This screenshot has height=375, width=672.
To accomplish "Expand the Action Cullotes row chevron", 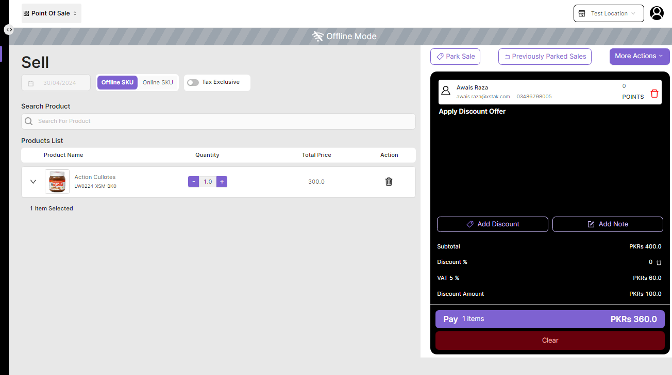I will [33, 182].
